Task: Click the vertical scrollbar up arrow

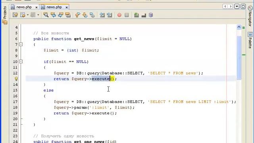Action: [239, 27]
